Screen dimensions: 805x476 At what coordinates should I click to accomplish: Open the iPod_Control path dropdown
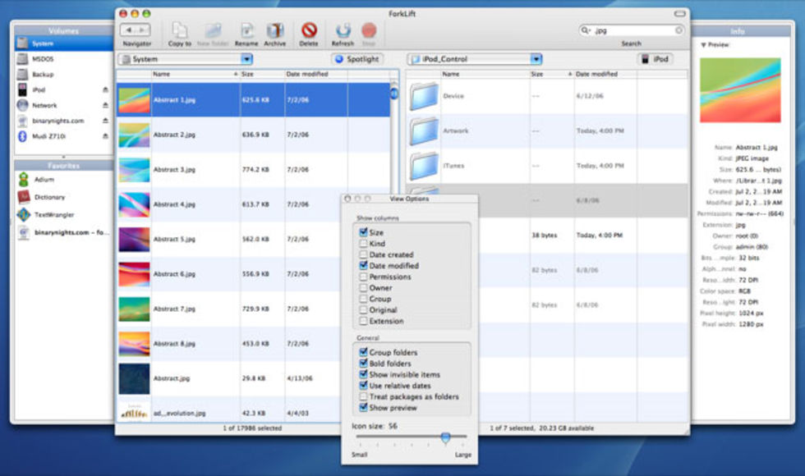tap(536, 59)
